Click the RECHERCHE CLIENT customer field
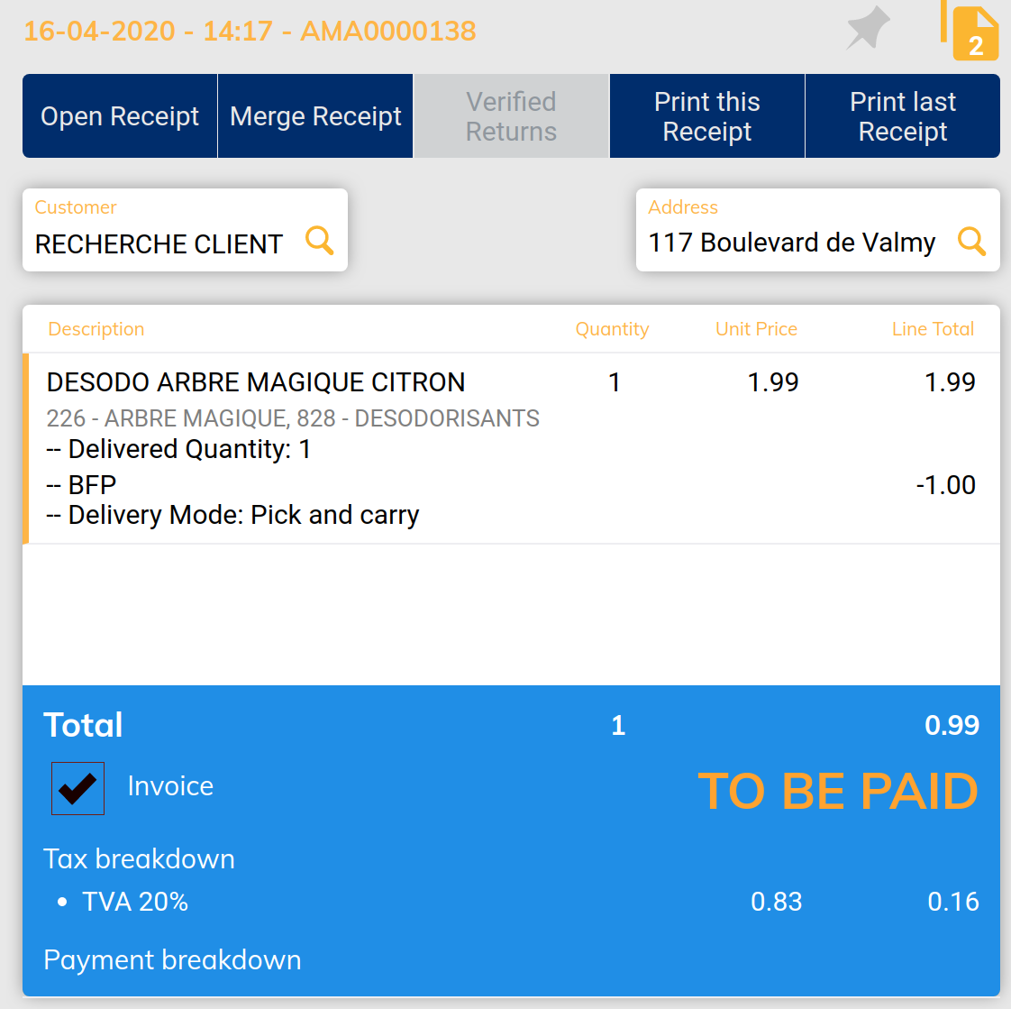Image resolution: width=1011 pixels, height=1009 pixels. [x=159, y=243]
